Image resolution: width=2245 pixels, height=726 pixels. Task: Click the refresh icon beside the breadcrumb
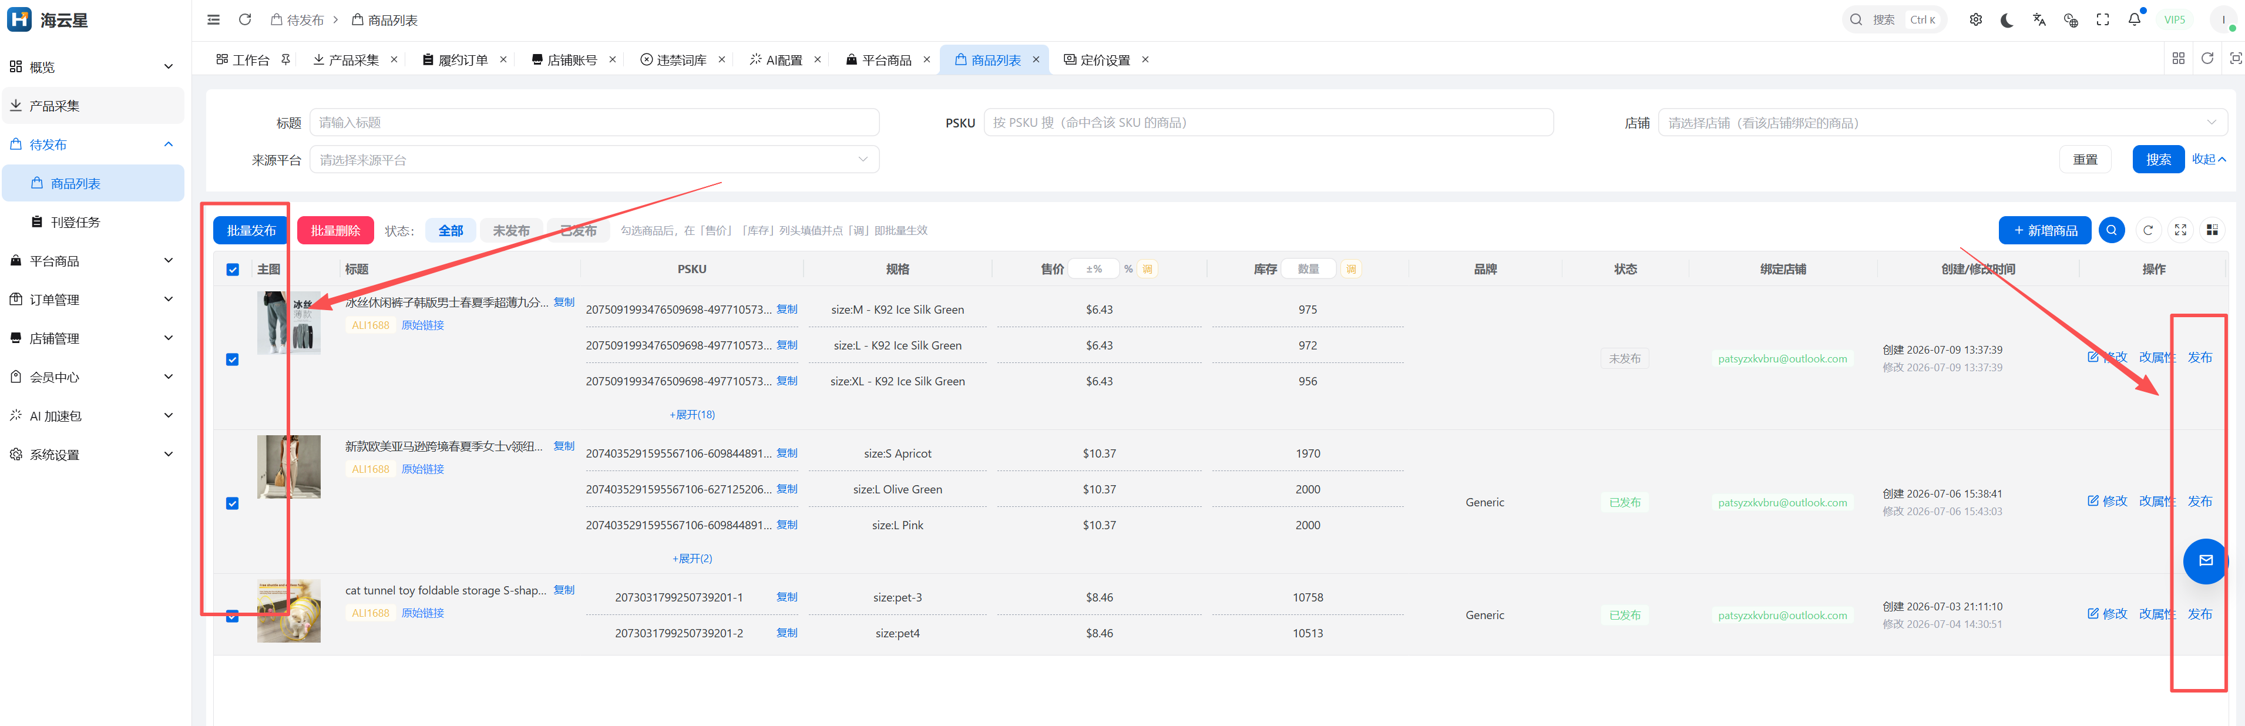click(x=245, y=20)
